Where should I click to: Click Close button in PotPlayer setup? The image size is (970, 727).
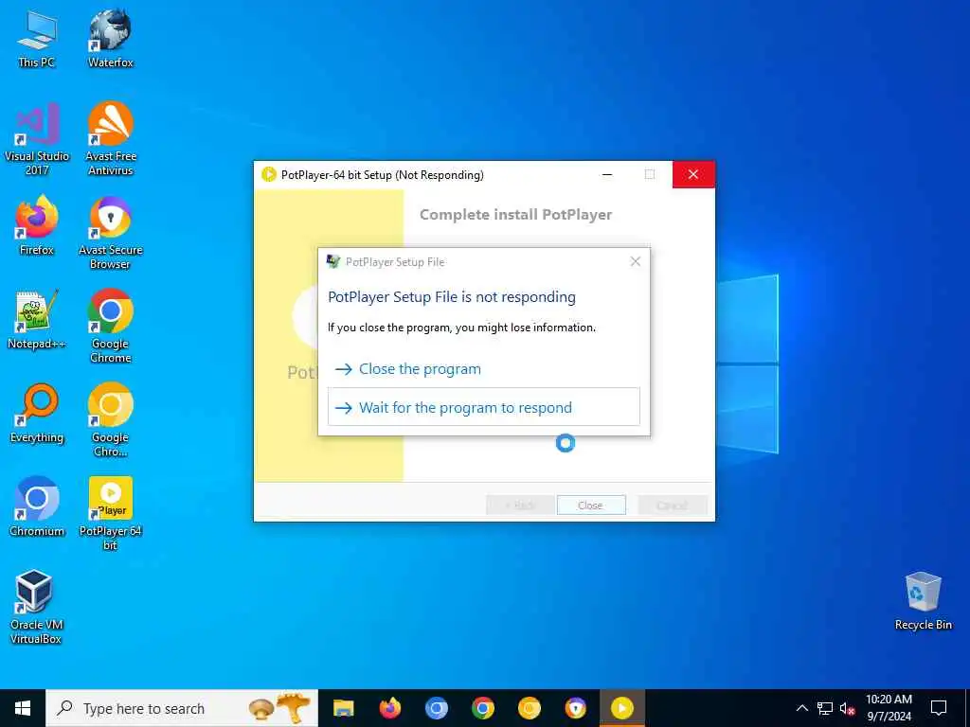pyautogui.click(x=591, y=505)
